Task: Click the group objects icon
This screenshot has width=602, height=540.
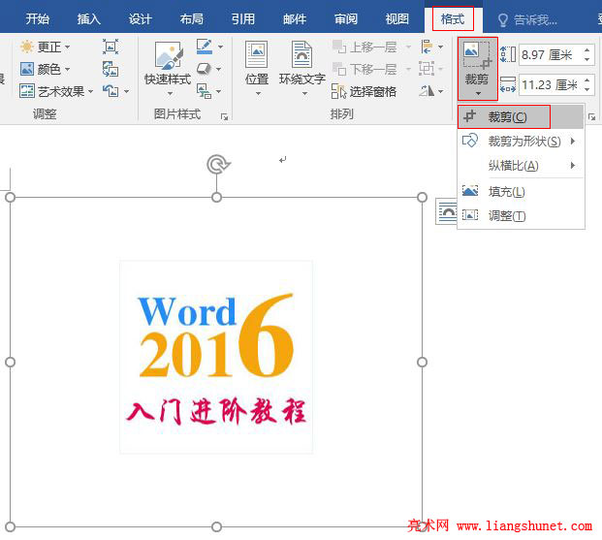Action: tap(427, 69)
